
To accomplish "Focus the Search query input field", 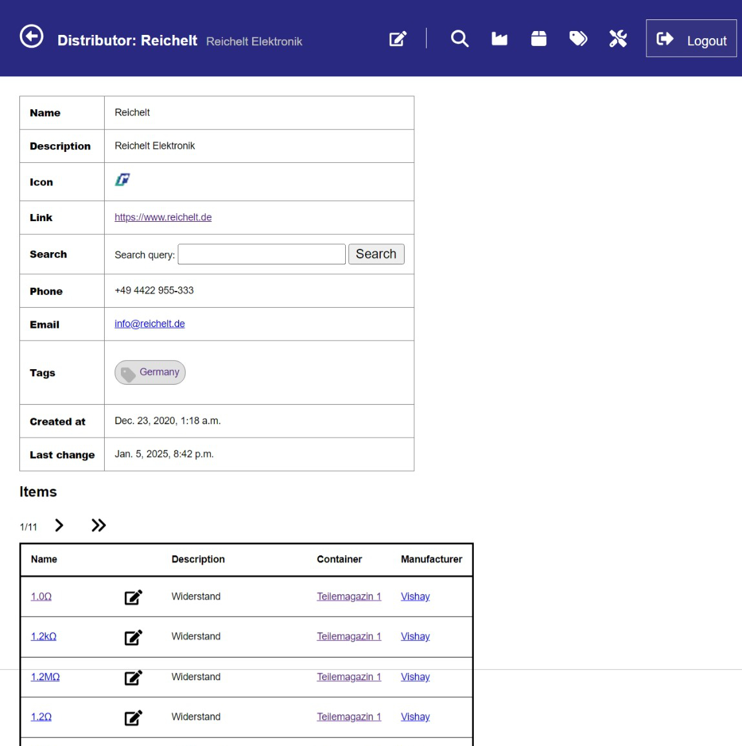I will 262,254.
